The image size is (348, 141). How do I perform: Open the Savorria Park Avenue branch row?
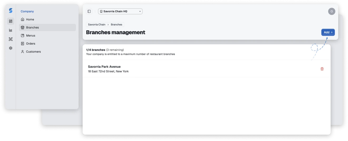[x=185, y=69]
